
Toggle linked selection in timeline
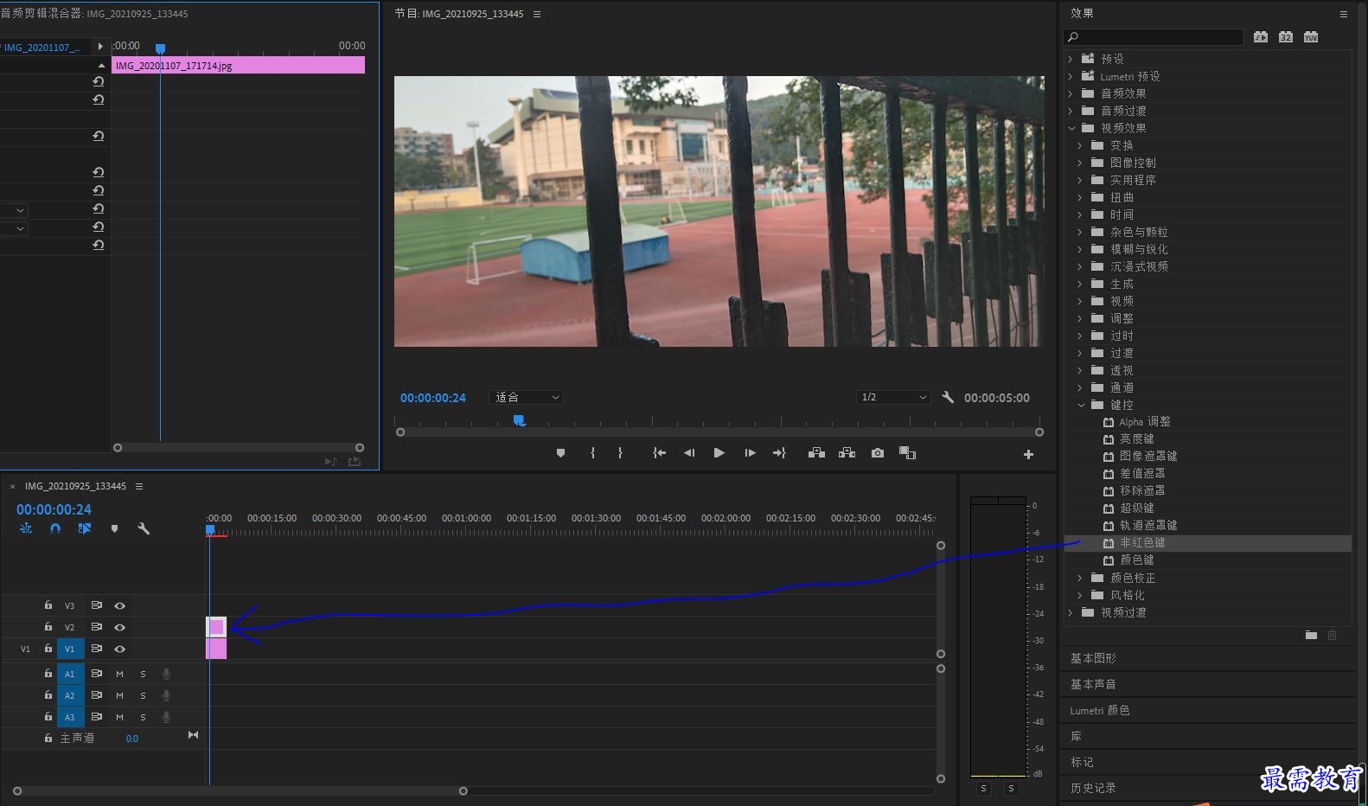tap(85, 528)
